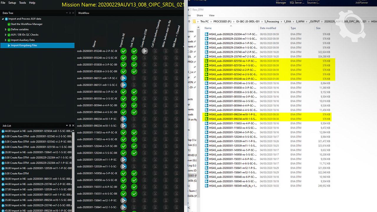Pin the Data Tree panel
The width and height of the screenshot is (377, 212).
[x=70, y=13]
